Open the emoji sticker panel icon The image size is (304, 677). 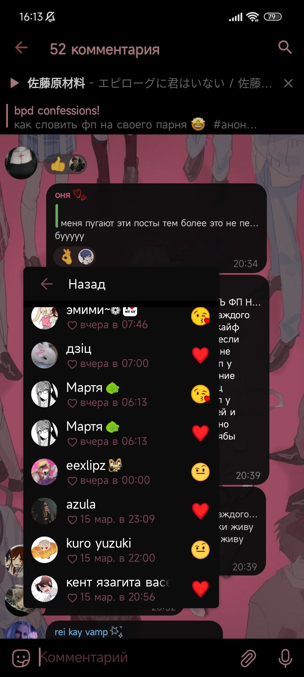(x=21, y=658)
